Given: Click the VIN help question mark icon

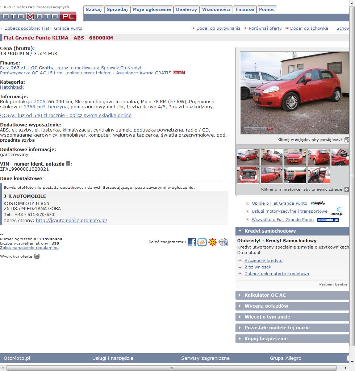Looking at the screenshot, I should [x=68, y=163].
